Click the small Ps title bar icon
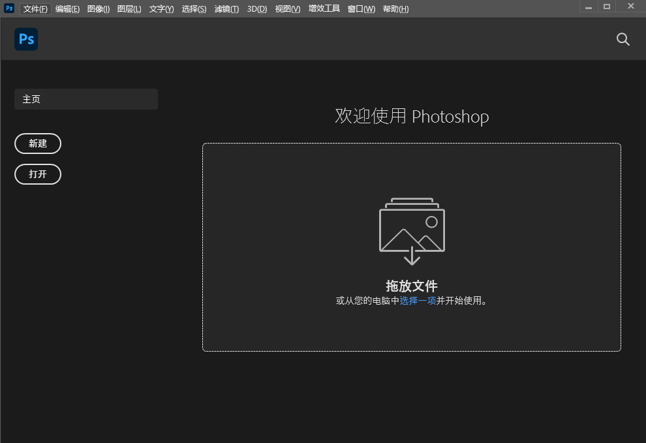The width and height of the screenshot is (646, 443). point(9,8)
